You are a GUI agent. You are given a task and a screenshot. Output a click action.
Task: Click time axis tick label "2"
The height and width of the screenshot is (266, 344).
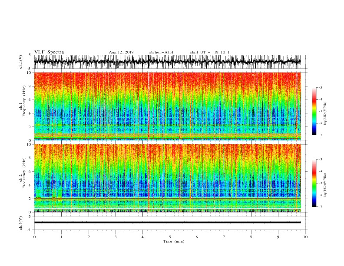(89, 237)
